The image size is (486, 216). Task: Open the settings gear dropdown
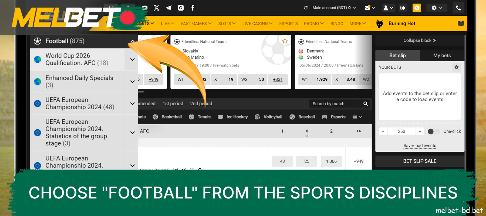[437, 8]
